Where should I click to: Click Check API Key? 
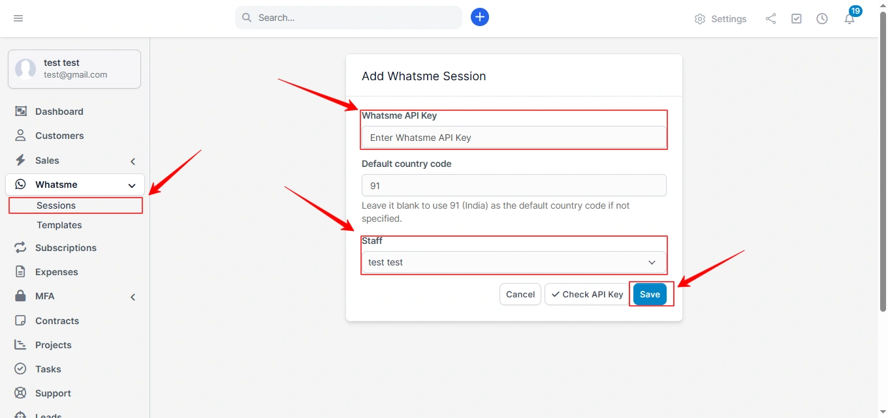586,294
